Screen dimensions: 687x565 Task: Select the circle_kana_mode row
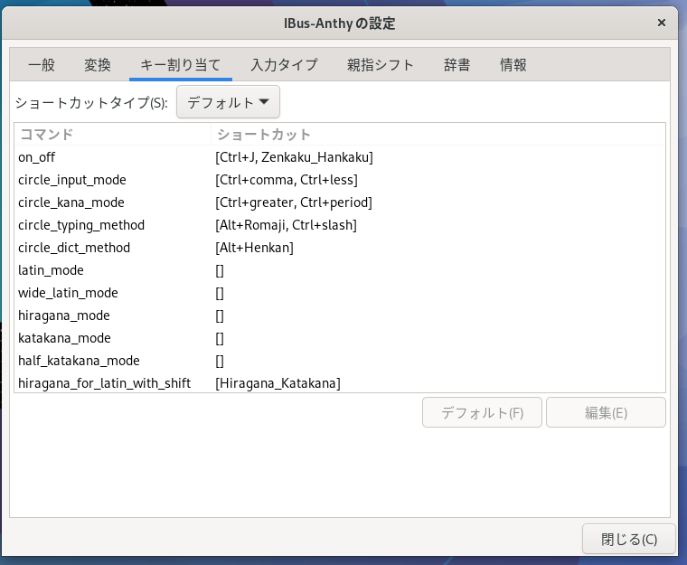click(x=340, y=202)
